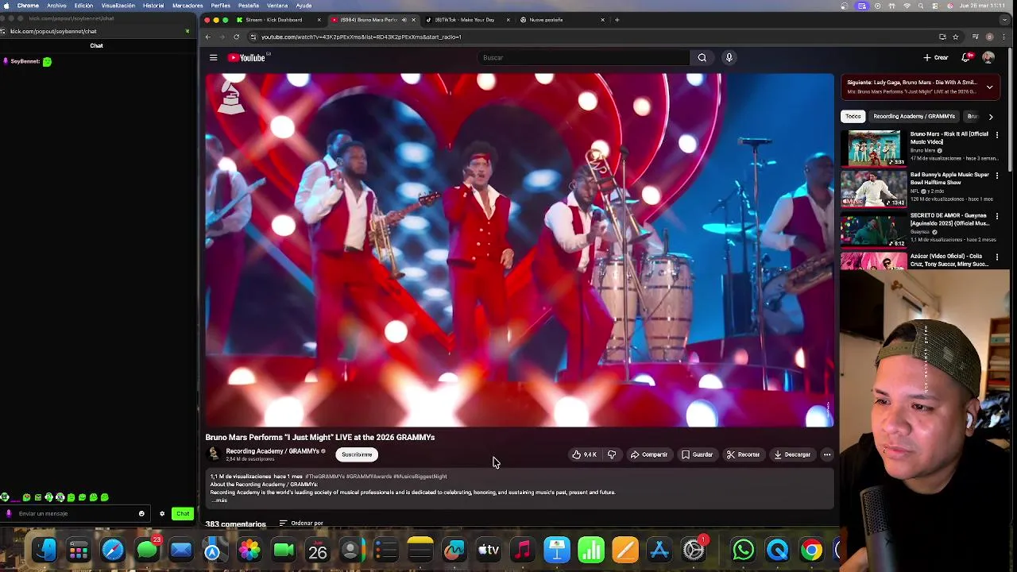
Task: Like the Bruno Mars video
Action: tap(584, 454)
